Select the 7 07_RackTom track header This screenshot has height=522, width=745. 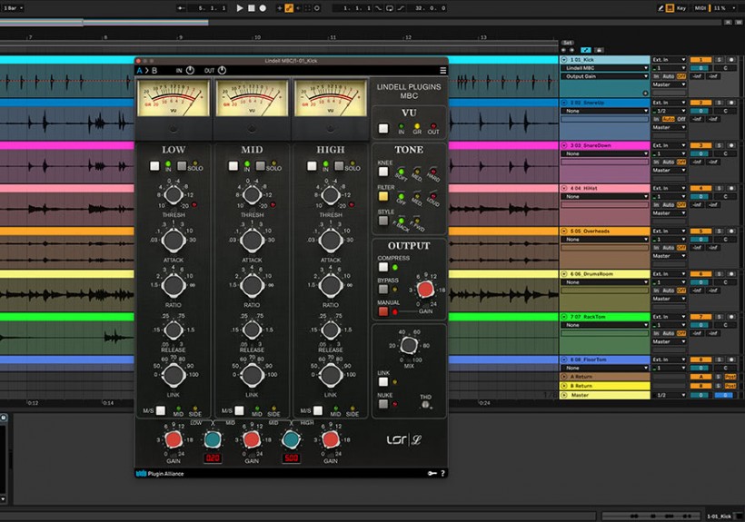[604, 316]
